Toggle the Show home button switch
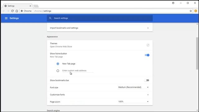This screenshot has width=199, height=112. tap(147, 55)
